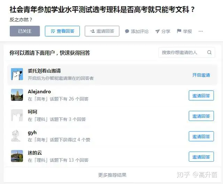Click the paper plane share icon
The width and height of the screenshot is (223, 184).
tap(157, 31)
